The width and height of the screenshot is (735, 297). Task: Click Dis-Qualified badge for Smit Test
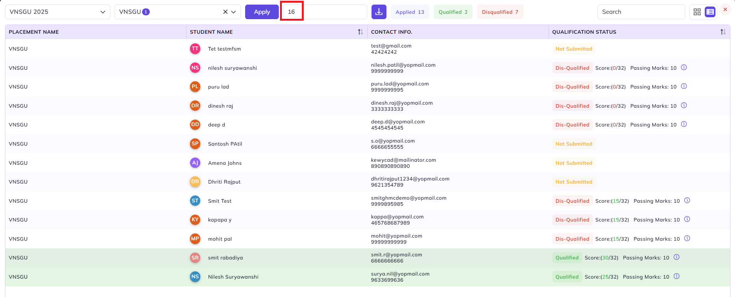point(572,201)
